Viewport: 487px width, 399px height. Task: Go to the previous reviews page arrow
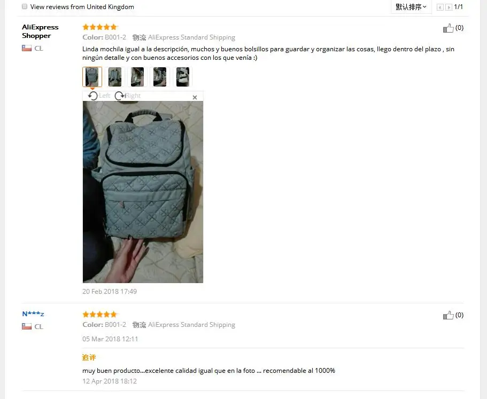click(440, 7)
